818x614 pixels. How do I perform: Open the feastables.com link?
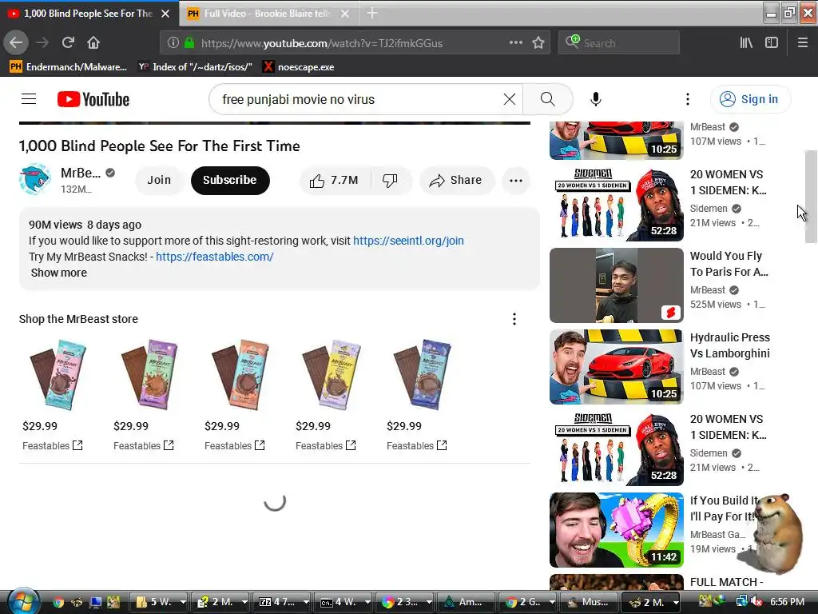pyautogui.click(x=214, y=257)
